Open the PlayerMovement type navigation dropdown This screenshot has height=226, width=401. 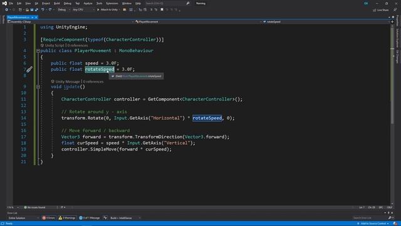point(198,22)
